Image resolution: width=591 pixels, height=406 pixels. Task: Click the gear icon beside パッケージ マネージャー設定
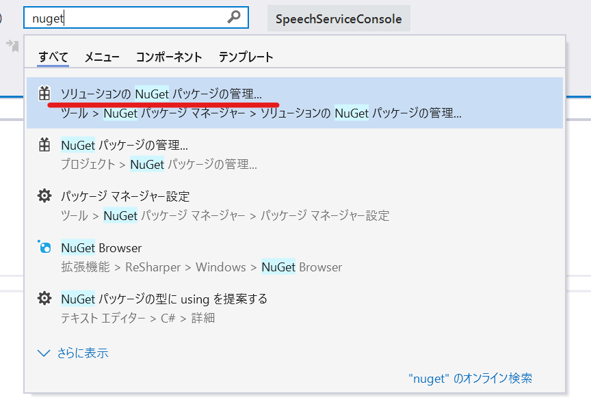44,196
